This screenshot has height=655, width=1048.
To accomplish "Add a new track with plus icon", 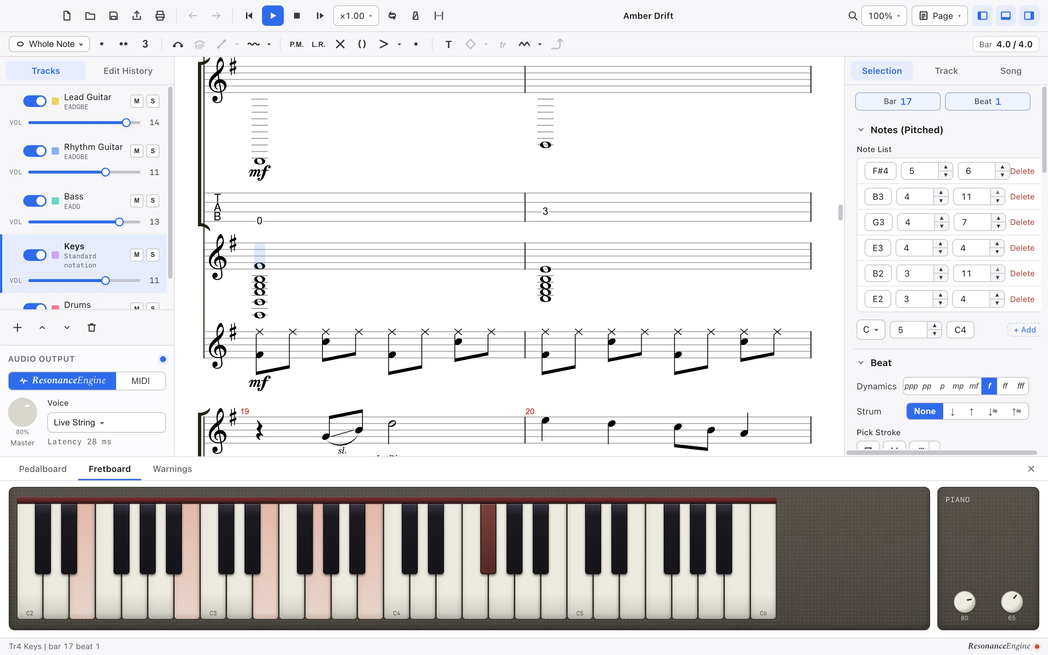I will [17, 327].
